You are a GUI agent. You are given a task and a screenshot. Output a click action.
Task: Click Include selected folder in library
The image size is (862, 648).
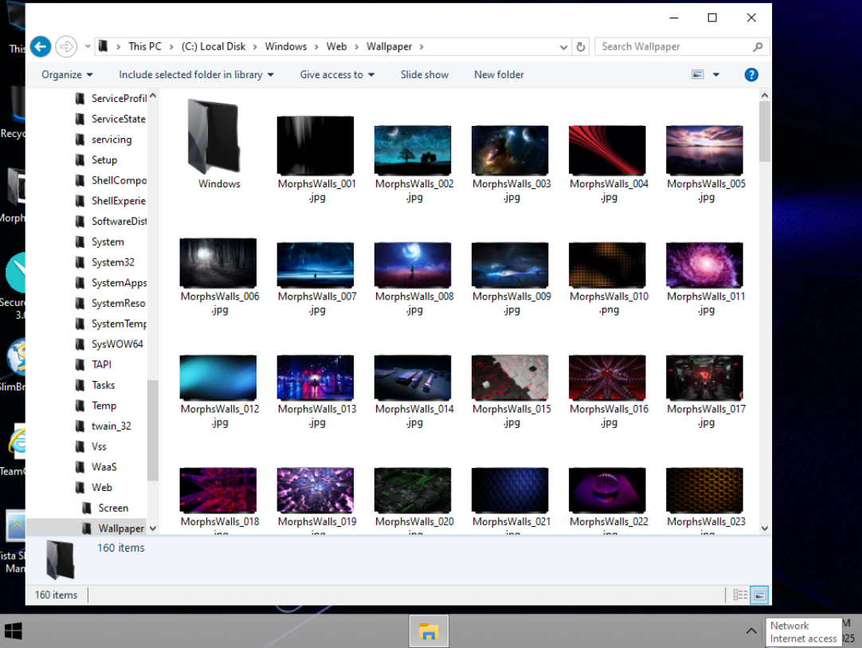[196, 75]
